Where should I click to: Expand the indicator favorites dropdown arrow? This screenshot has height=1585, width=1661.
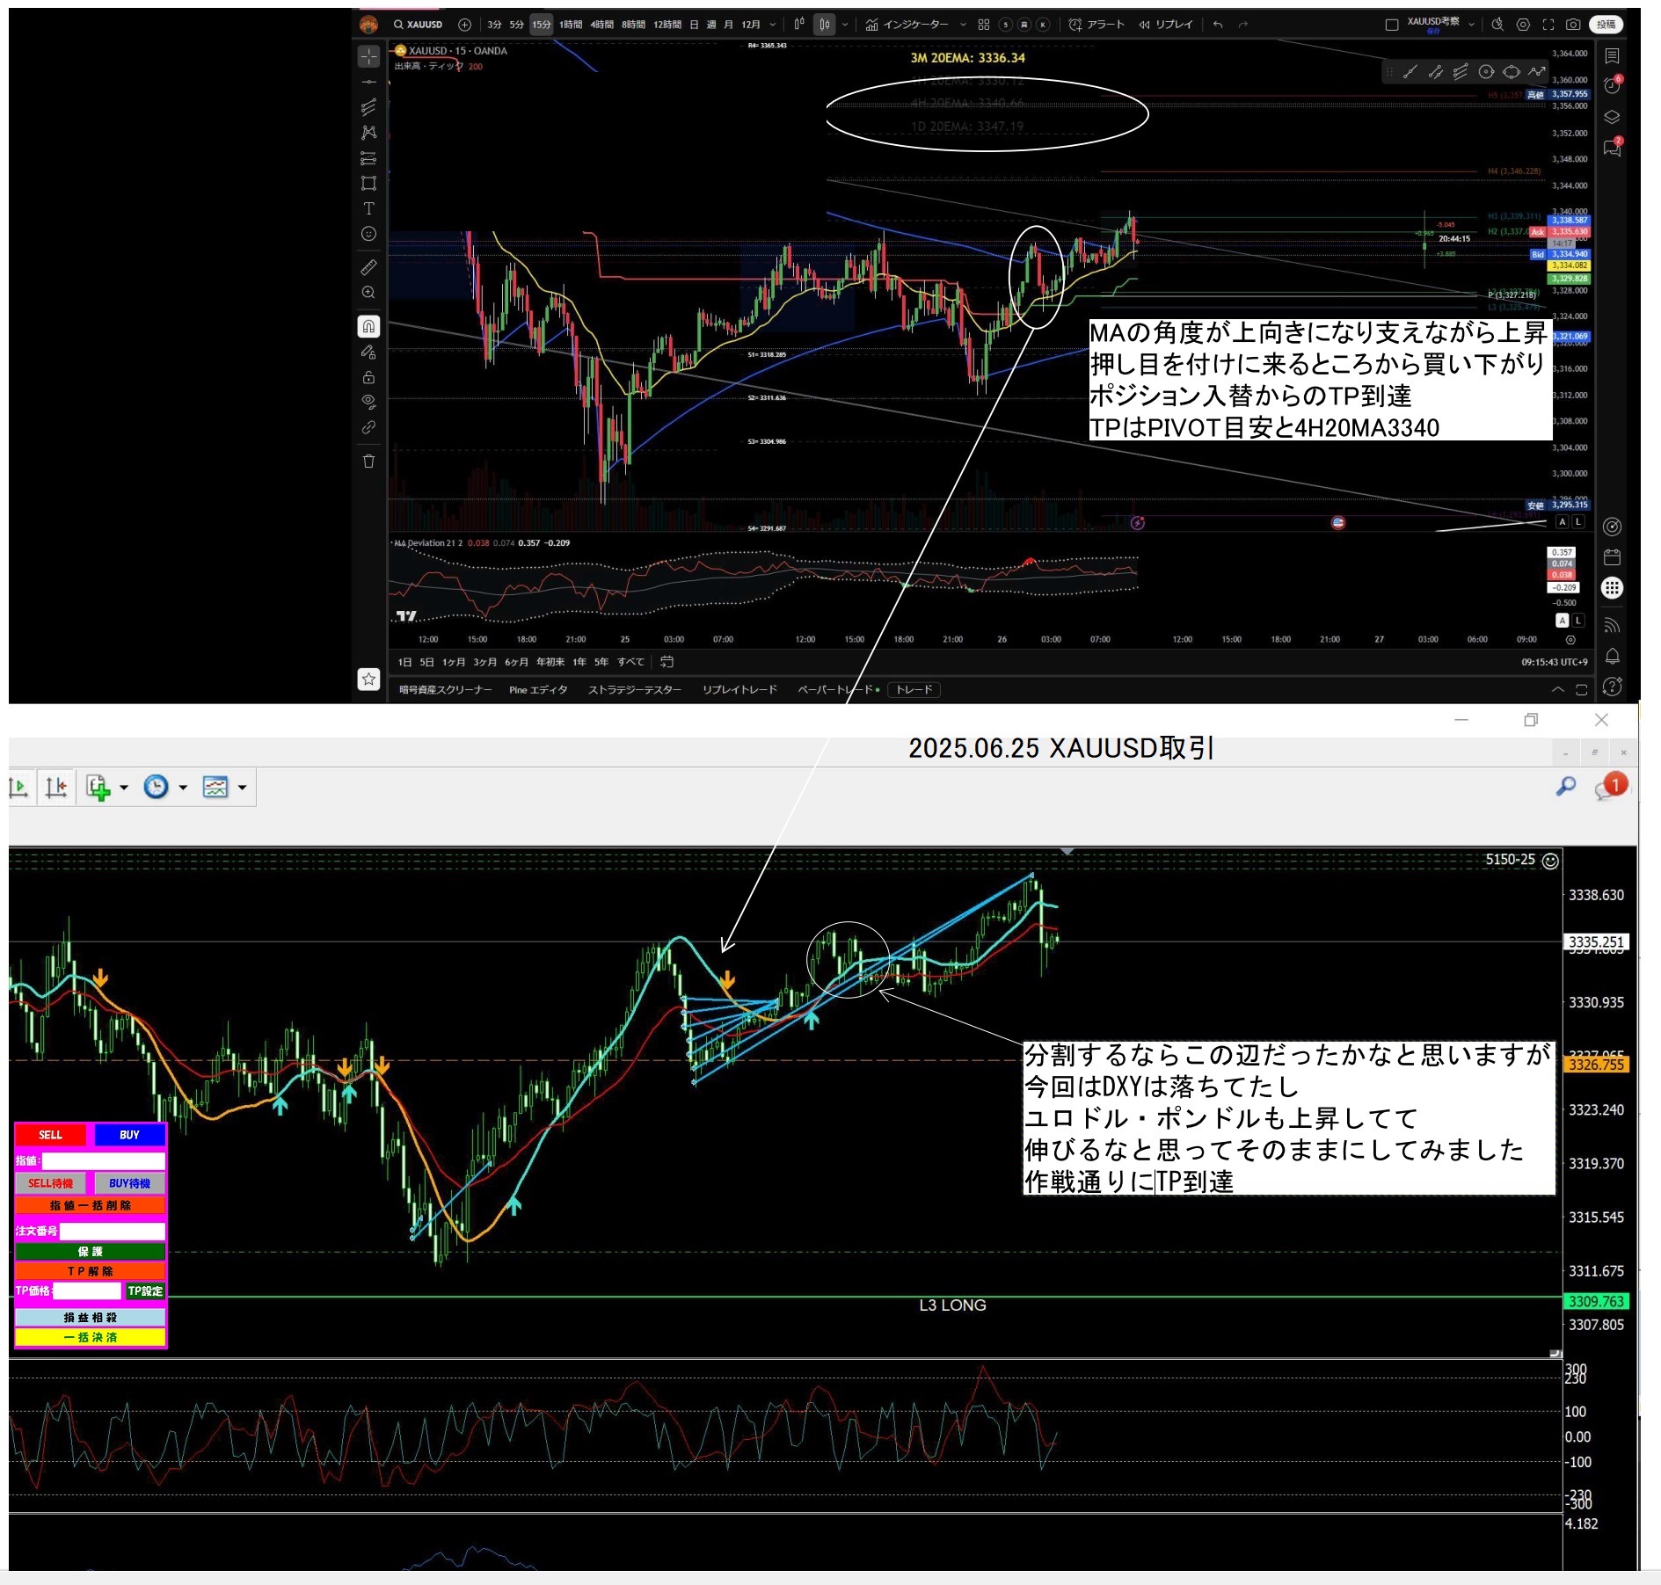963,25
